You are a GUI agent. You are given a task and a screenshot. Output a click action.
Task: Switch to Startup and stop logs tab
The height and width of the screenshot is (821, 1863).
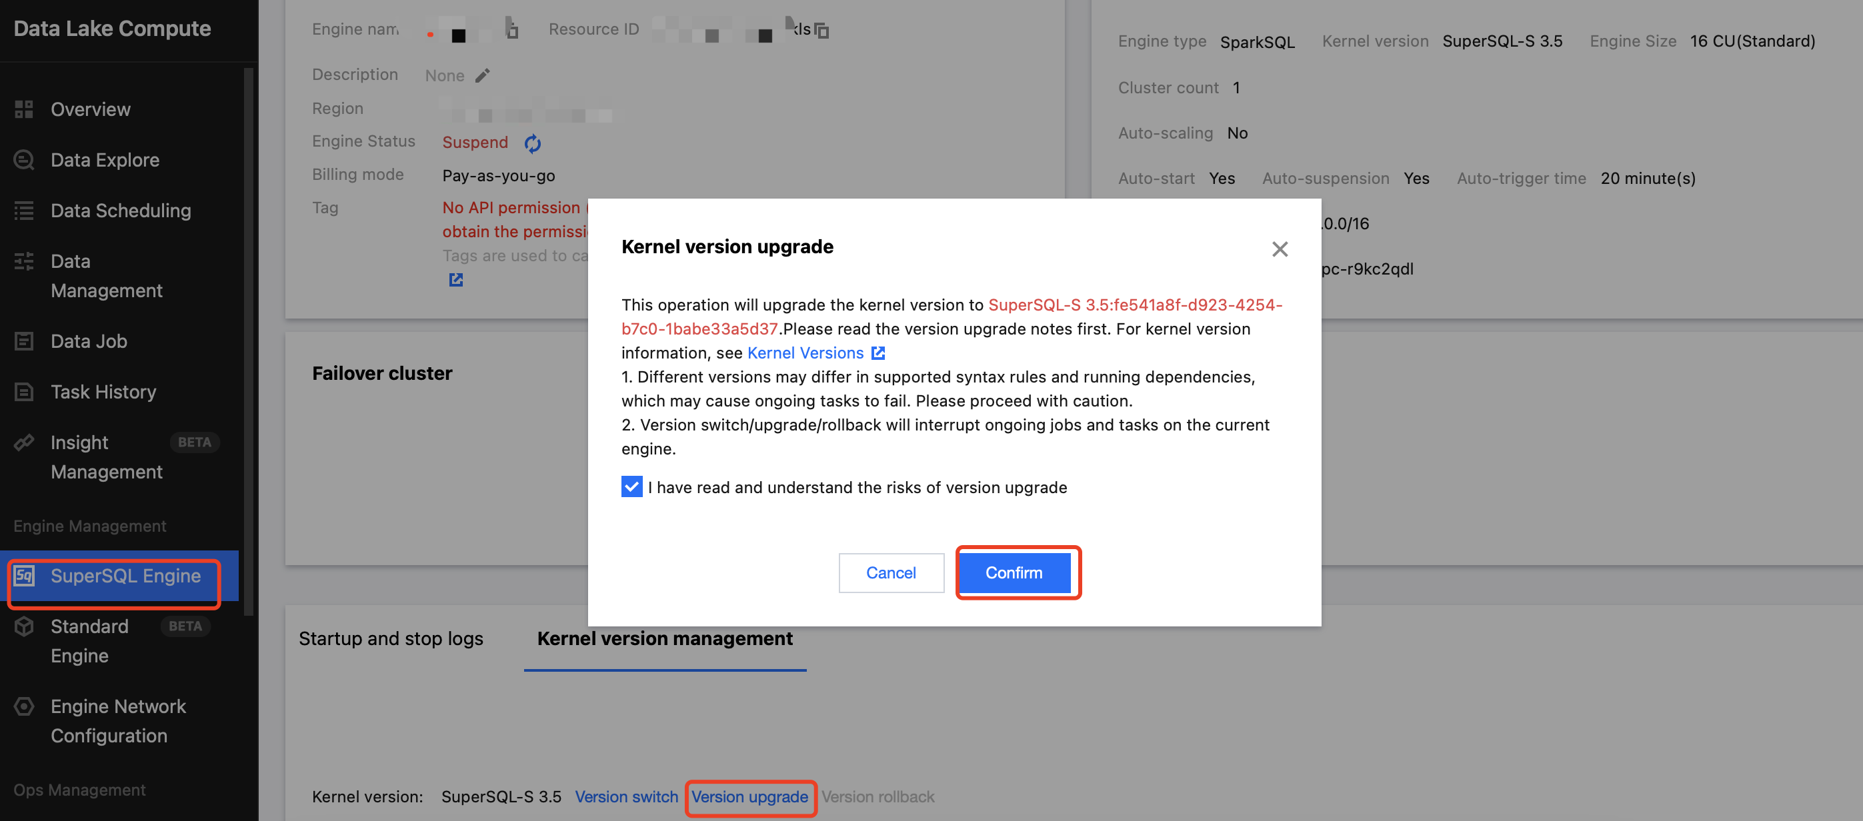click(391, 638)
